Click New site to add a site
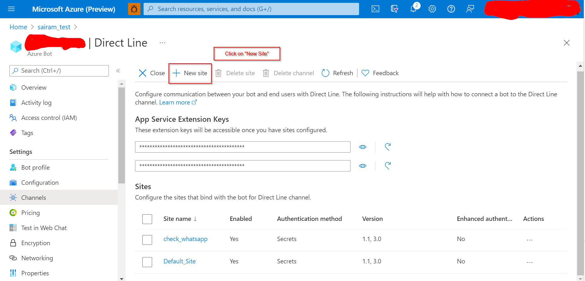This screenshot has height=281, width=585. 190,73
